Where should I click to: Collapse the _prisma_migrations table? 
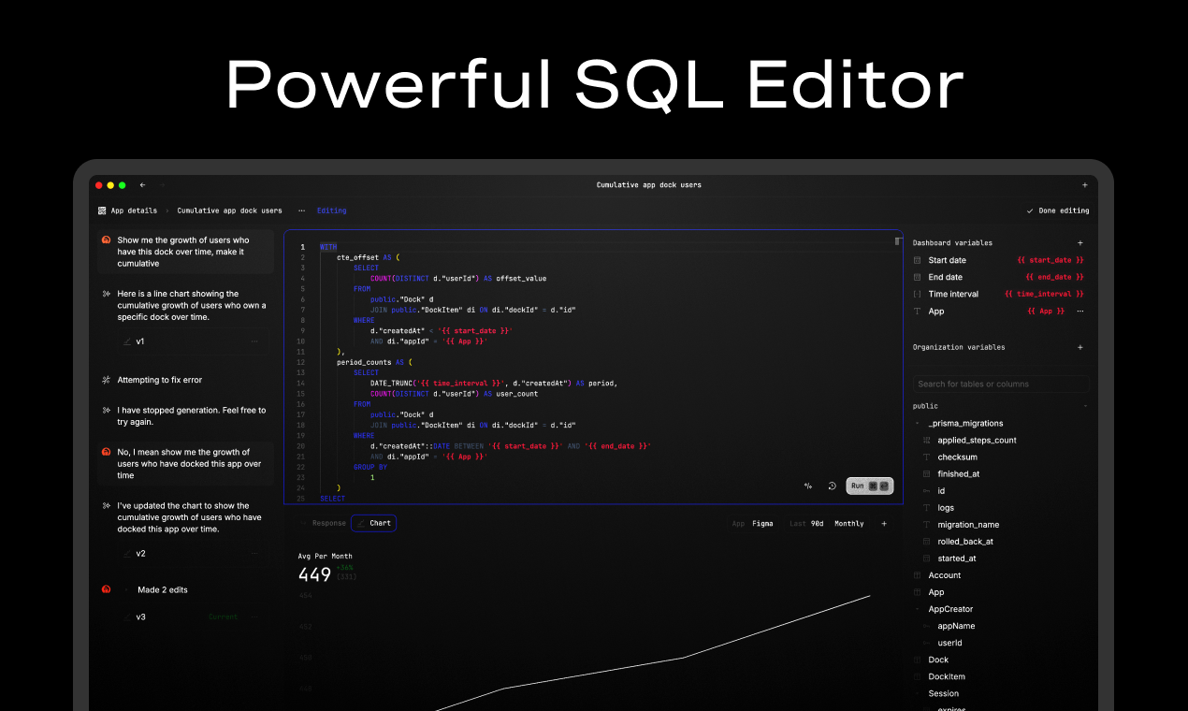coord(918,424)
